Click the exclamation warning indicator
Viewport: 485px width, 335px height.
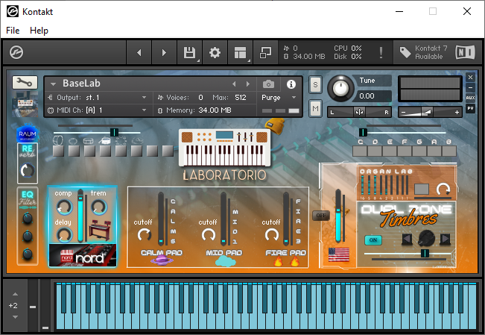pos(381,52)
